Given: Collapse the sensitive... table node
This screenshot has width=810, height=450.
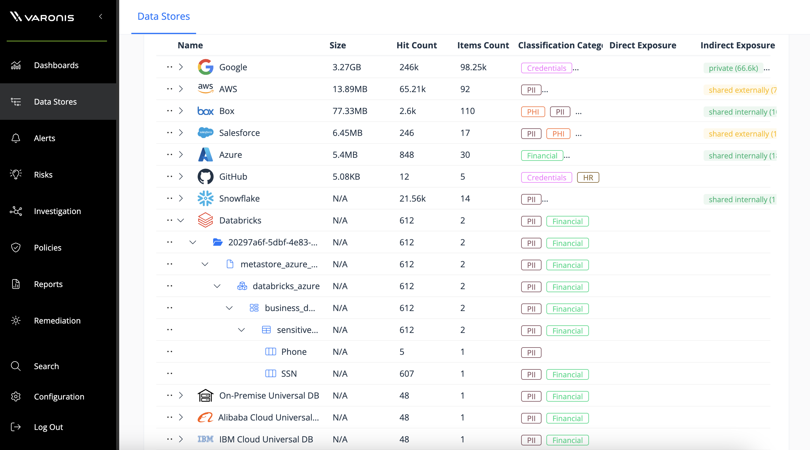Looking at the screenshot, I should pos(241,330).
